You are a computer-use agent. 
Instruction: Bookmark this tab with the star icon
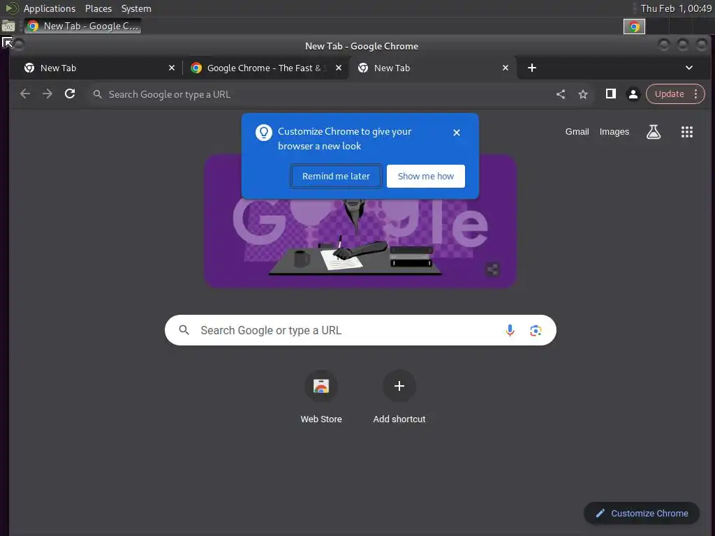point(583,94)
